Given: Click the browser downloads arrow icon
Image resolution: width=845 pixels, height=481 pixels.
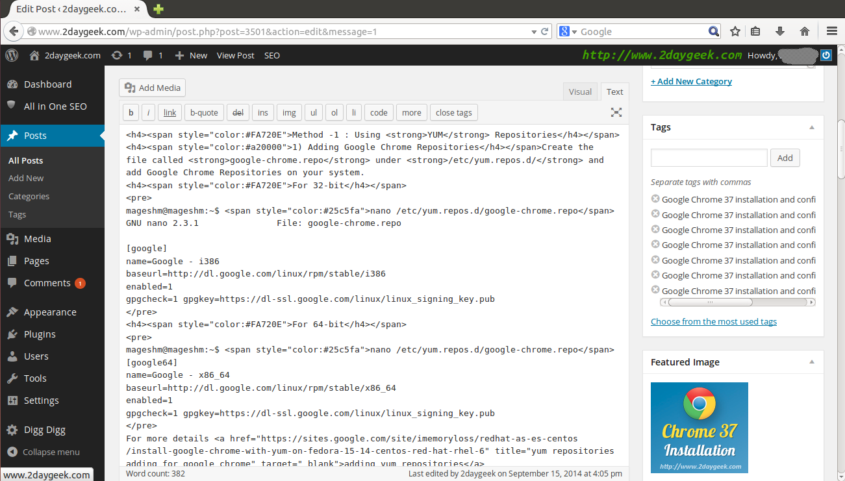Looking at the screenshot, I should point(780,31).
